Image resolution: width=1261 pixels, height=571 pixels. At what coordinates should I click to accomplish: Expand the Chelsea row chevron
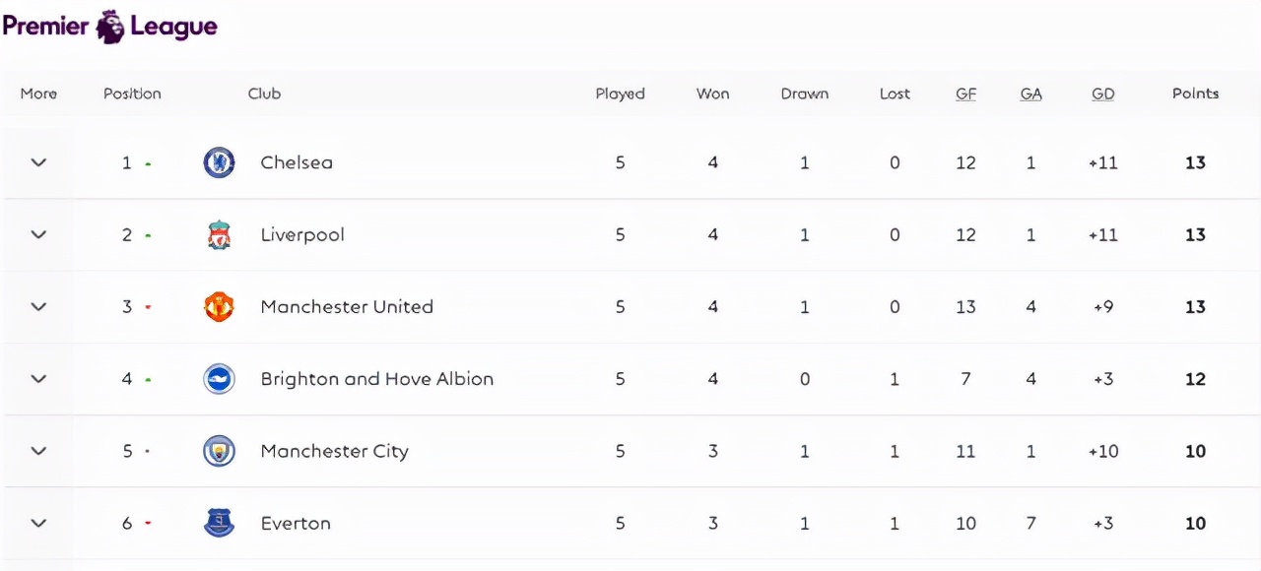click(38, 162)
